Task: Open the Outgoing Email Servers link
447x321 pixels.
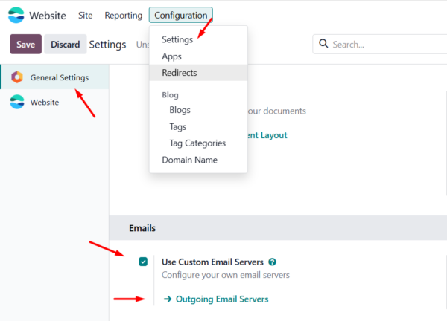Action: click(x=222, y=299)
